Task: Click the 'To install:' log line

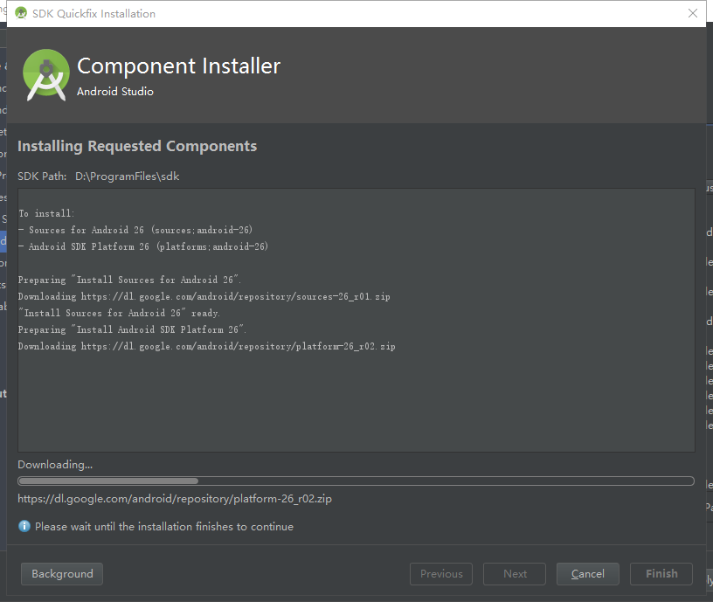Action: pyautogui.click(x=46, y=213)
